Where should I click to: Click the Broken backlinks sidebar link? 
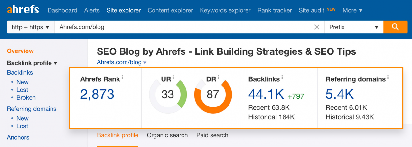click(x=26, y=98)
